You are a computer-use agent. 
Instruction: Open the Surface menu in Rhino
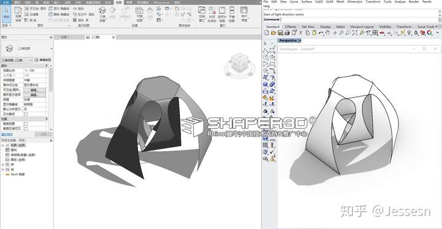[x=306, y=1]
